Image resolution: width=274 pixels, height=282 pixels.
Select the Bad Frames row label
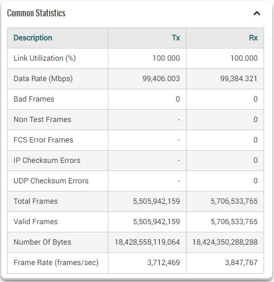(34, 99)
